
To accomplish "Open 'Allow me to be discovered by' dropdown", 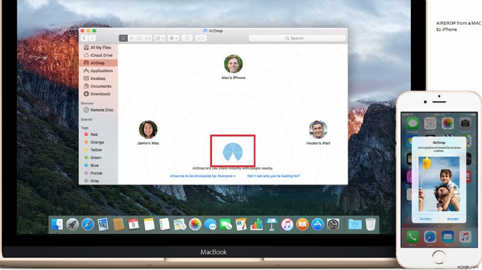I will click(x=203, y=176).
